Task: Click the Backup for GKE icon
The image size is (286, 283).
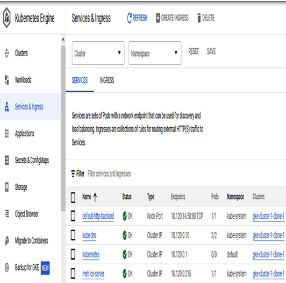Action: click(7, 267)
